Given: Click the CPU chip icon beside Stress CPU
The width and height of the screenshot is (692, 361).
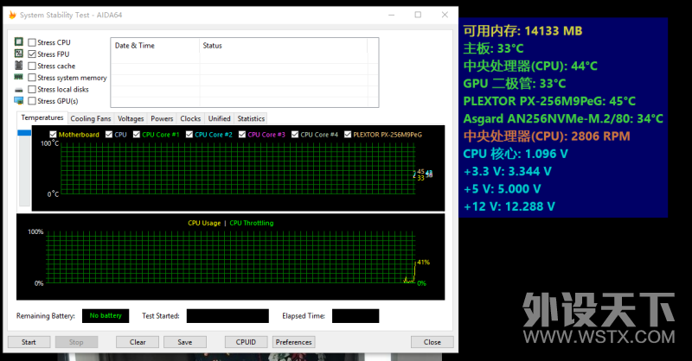Looking at the screenshot, I should click(x=18, y=41).
